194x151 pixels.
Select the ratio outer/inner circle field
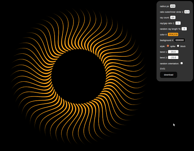[187, 12]
